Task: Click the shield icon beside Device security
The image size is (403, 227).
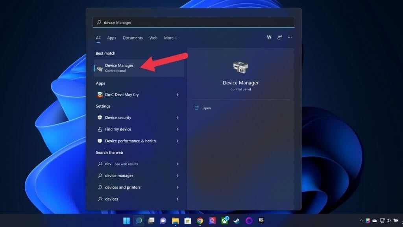Action: point(100,117)
